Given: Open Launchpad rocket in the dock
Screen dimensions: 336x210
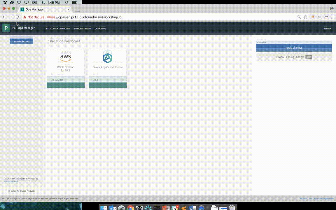Looking at the screenshot, I should click(122, 208).
